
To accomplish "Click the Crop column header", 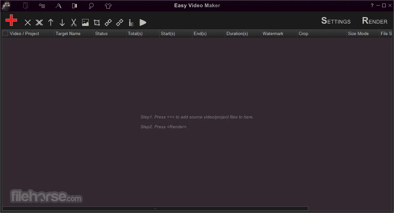I will (x=322, y=33).
